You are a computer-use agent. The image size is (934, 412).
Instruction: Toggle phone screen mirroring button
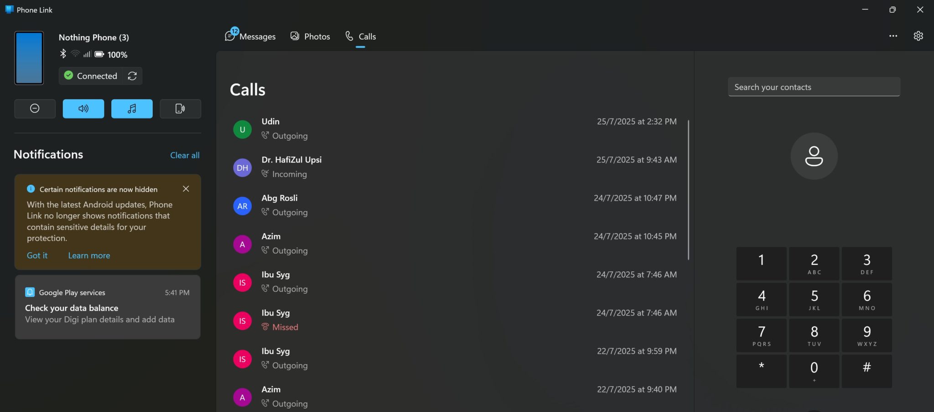coord(181,109)
